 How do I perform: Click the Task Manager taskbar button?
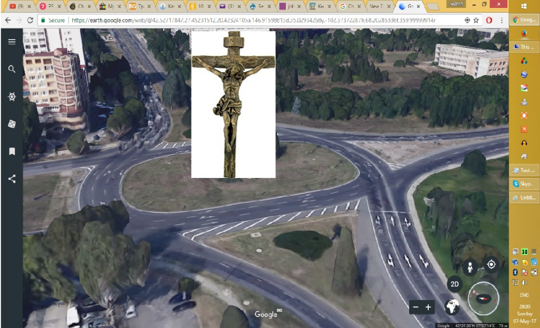(524, 170)
